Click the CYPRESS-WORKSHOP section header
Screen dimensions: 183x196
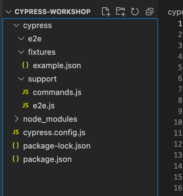(x=53, y=12)
